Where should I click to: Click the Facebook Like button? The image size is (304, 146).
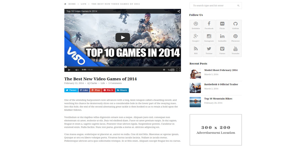coord(84,90)
